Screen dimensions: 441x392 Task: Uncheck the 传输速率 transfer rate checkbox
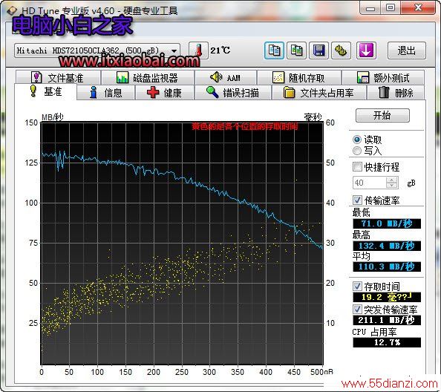click(x=357, y=200)
